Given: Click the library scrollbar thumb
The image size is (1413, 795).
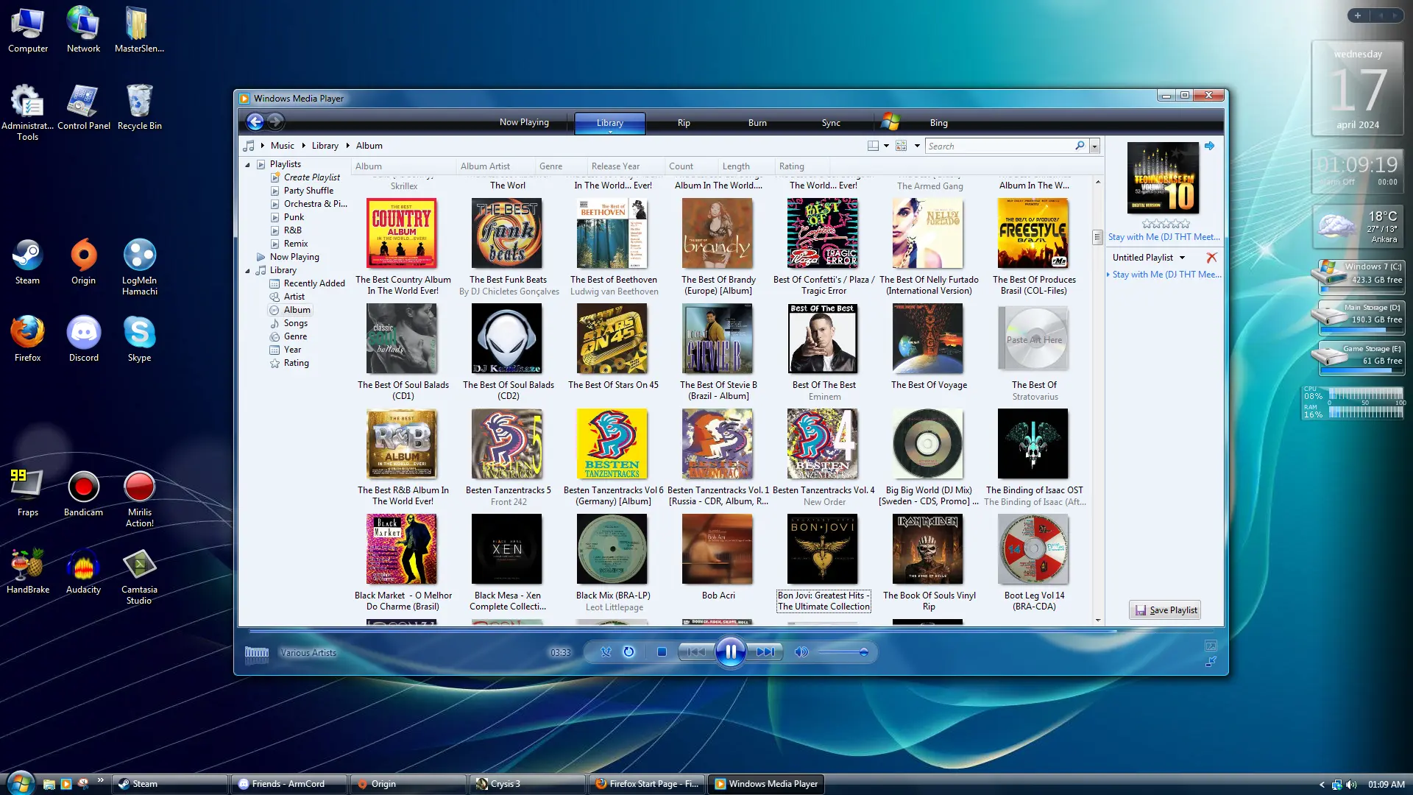Looking at the screenshot, I should [1097, 237].
